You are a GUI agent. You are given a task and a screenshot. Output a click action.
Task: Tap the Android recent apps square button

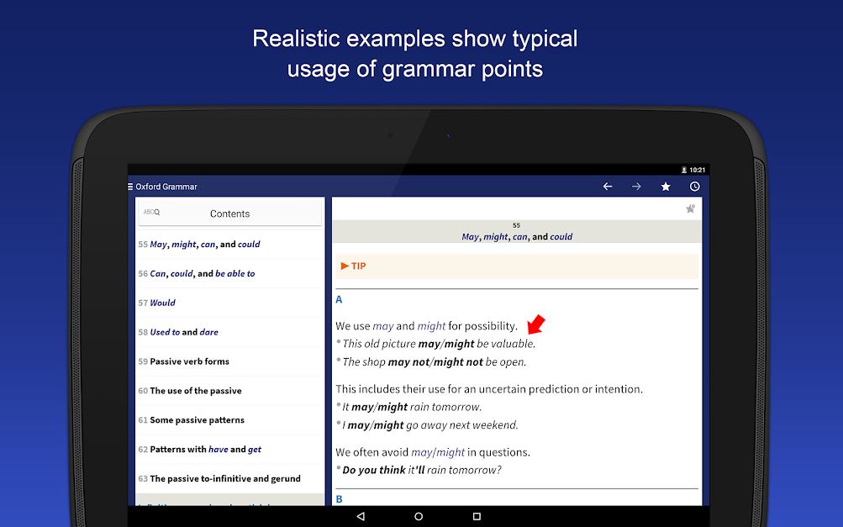pos(477,516)
